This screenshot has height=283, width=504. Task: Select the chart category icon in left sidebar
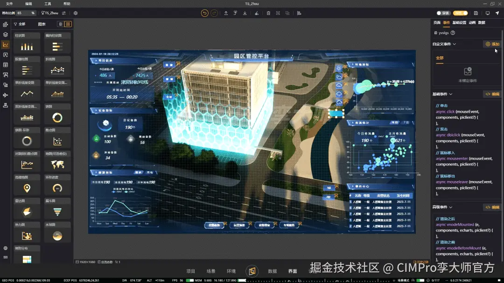pos(6,45)
